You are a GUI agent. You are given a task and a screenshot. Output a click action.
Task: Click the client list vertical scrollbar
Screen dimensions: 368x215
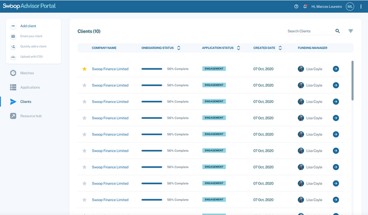352,80
